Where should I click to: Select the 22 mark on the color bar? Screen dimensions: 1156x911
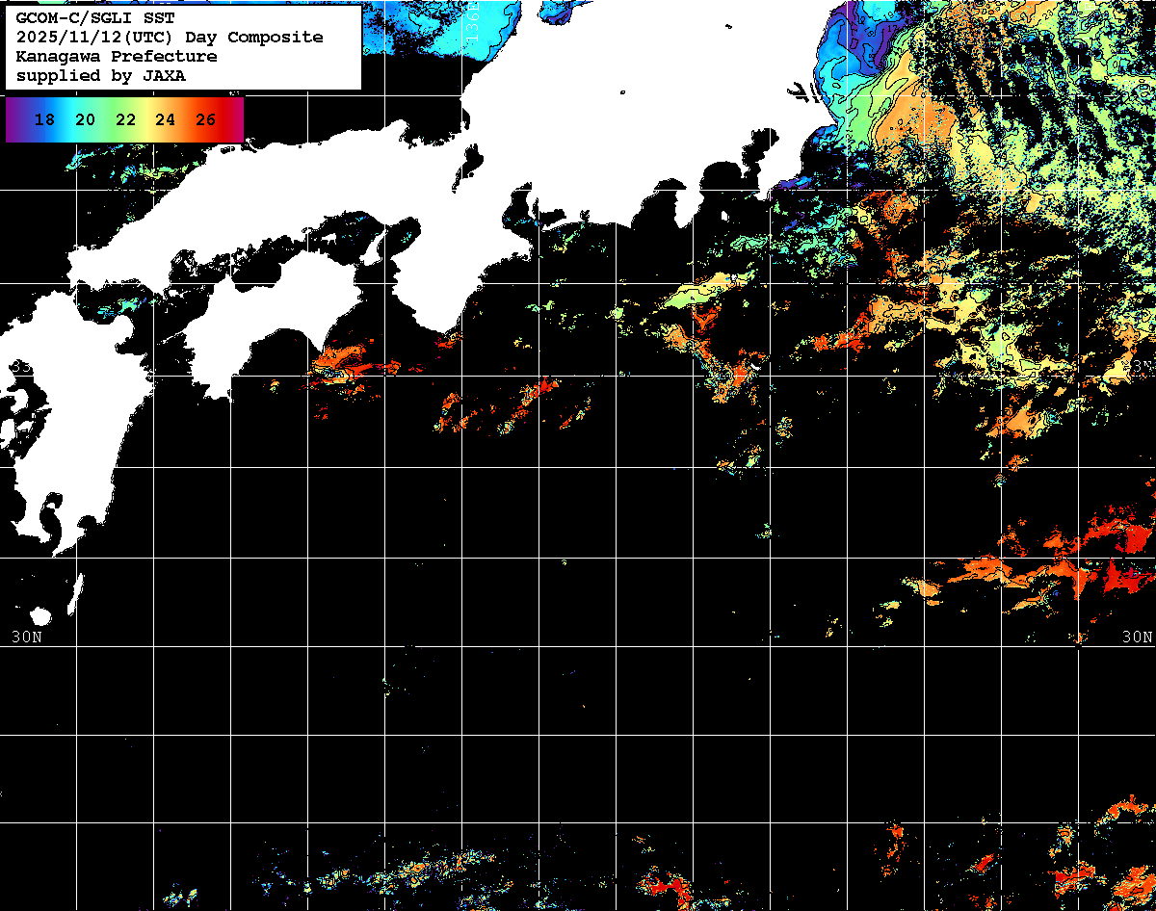[125, 120]
